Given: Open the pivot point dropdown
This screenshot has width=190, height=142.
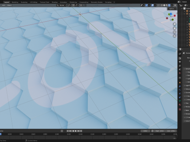Looking at the screenshot, I should pyautogui.click(x=69, y=5).
